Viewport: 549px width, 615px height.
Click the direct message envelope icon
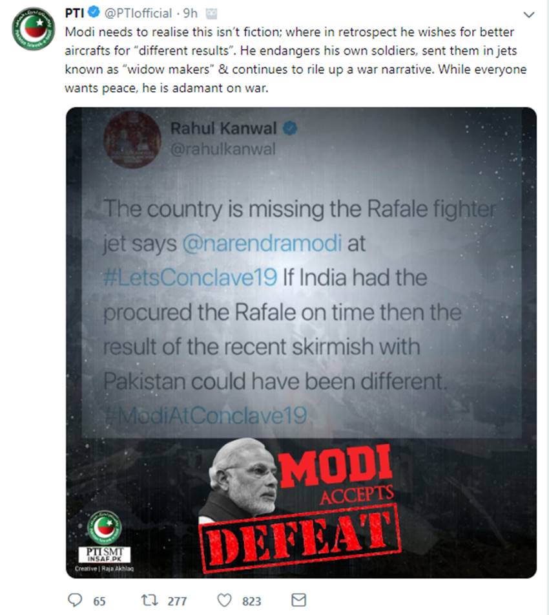[x=298, y=600]
